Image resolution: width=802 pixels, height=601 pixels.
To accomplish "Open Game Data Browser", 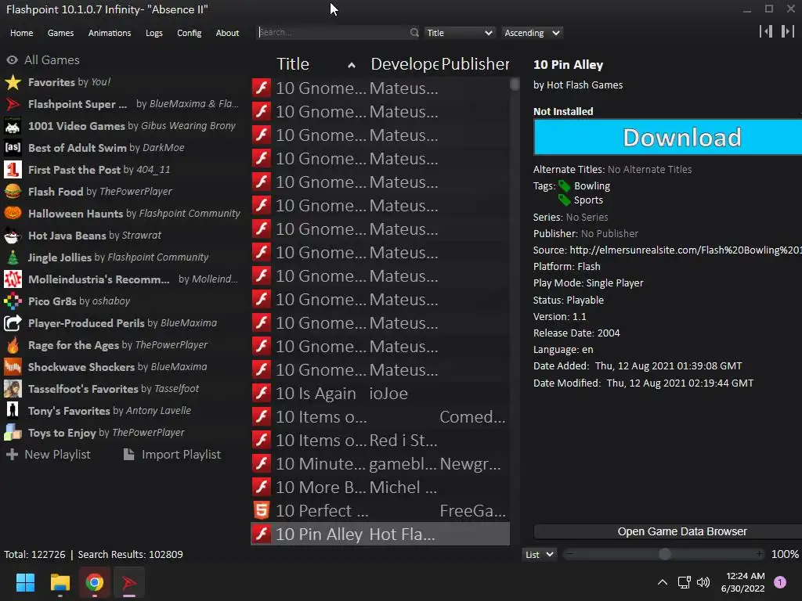I will click(667, 531).
